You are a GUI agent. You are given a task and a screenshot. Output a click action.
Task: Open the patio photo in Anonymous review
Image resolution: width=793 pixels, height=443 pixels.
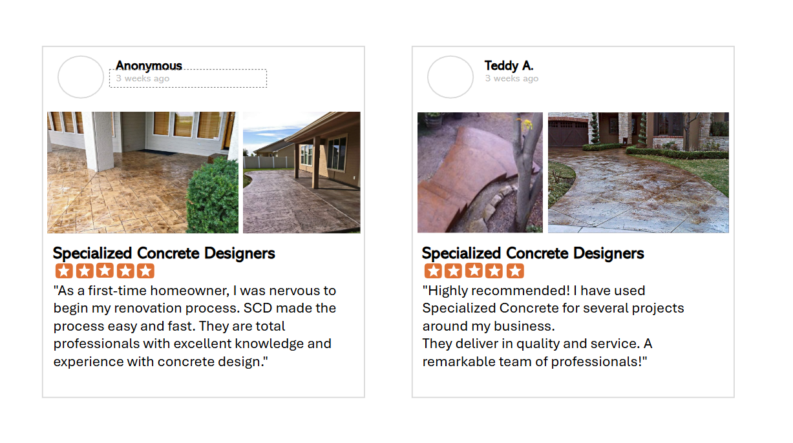pos(142,172)
